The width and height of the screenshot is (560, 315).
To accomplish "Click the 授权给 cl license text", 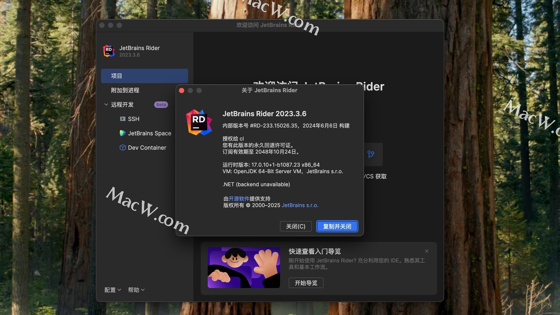I will pos(233,139).
